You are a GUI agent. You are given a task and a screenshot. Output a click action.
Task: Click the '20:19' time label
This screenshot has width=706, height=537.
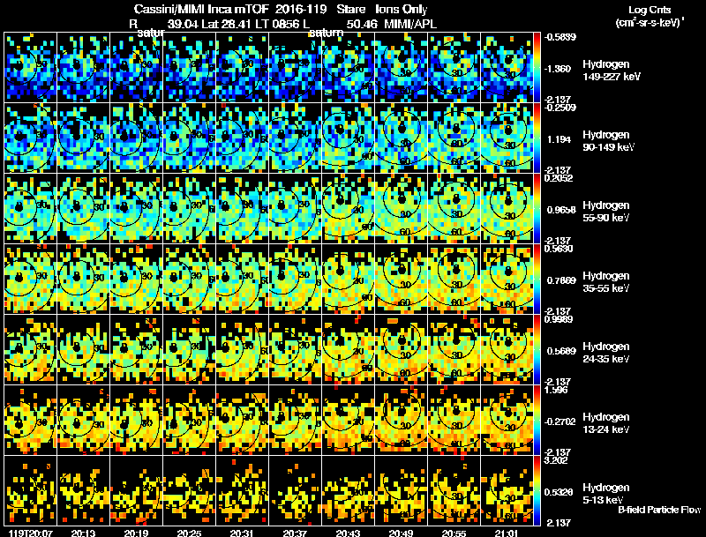pyautogui.click(x=137, y=533)
